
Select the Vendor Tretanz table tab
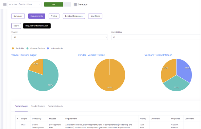point(38,106)
